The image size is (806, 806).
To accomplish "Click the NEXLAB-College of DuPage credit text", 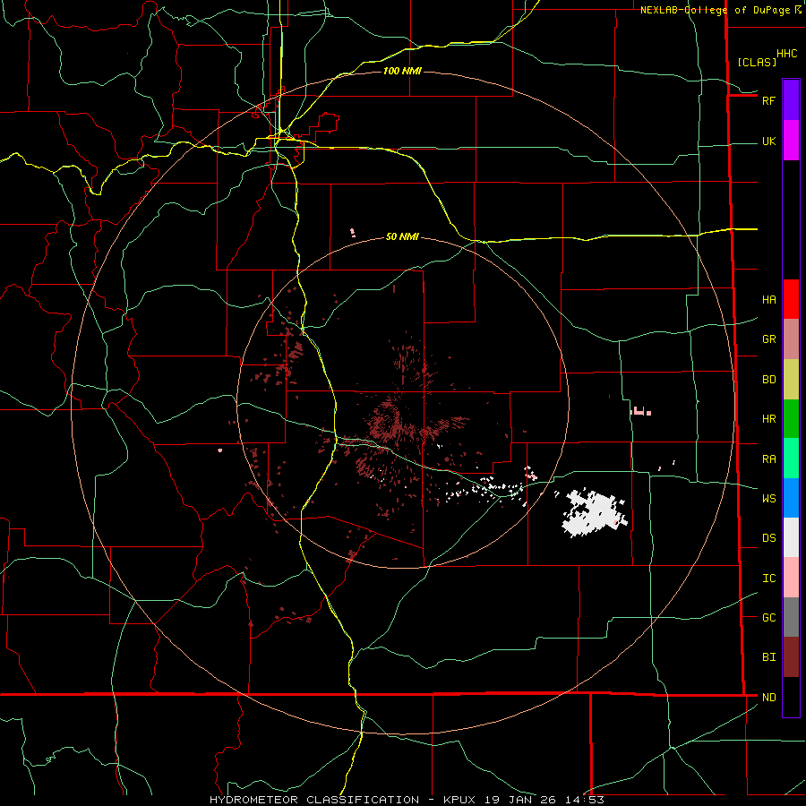I will [715, 10].
